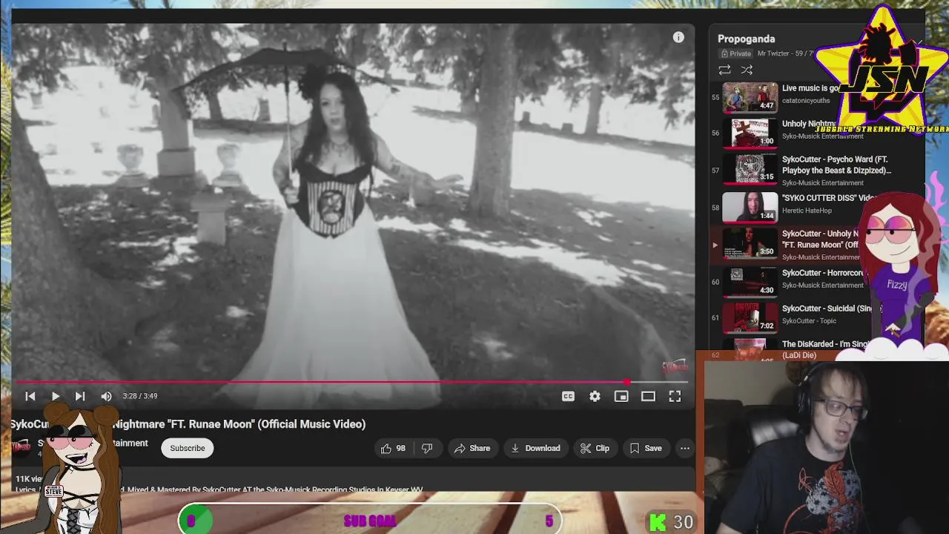
Task: Open SykoCutter - Horrorcore playlist item
Action: 821,273
